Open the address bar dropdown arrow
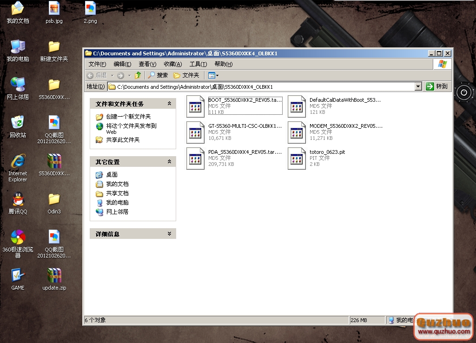The image size is (476, 343). [x=418, y=86]
